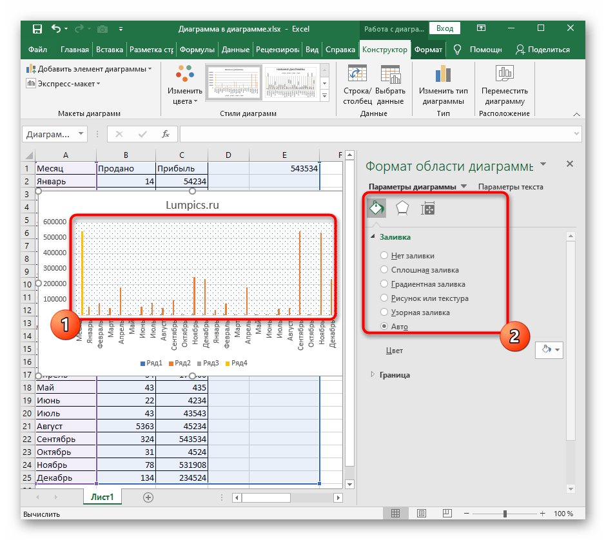Choose 'Градиентная заливка' radio button
Screen dimensions: 606x540
[385, 284]
